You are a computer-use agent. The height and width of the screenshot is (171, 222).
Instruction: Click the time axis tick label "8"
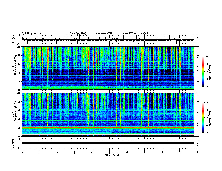[162, 153]
